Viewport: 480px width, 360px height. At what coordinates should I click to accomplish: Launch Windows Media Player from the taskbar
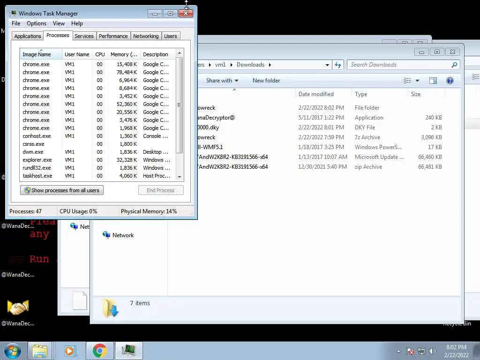click(69, 351)
